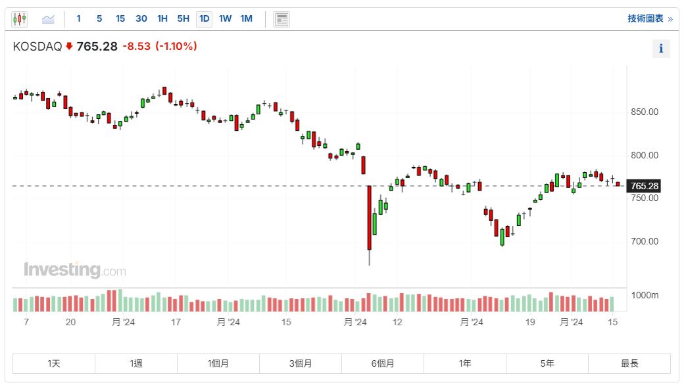Click the red down arrow beside KOSDAQ
686x389 pixels.
69,46
